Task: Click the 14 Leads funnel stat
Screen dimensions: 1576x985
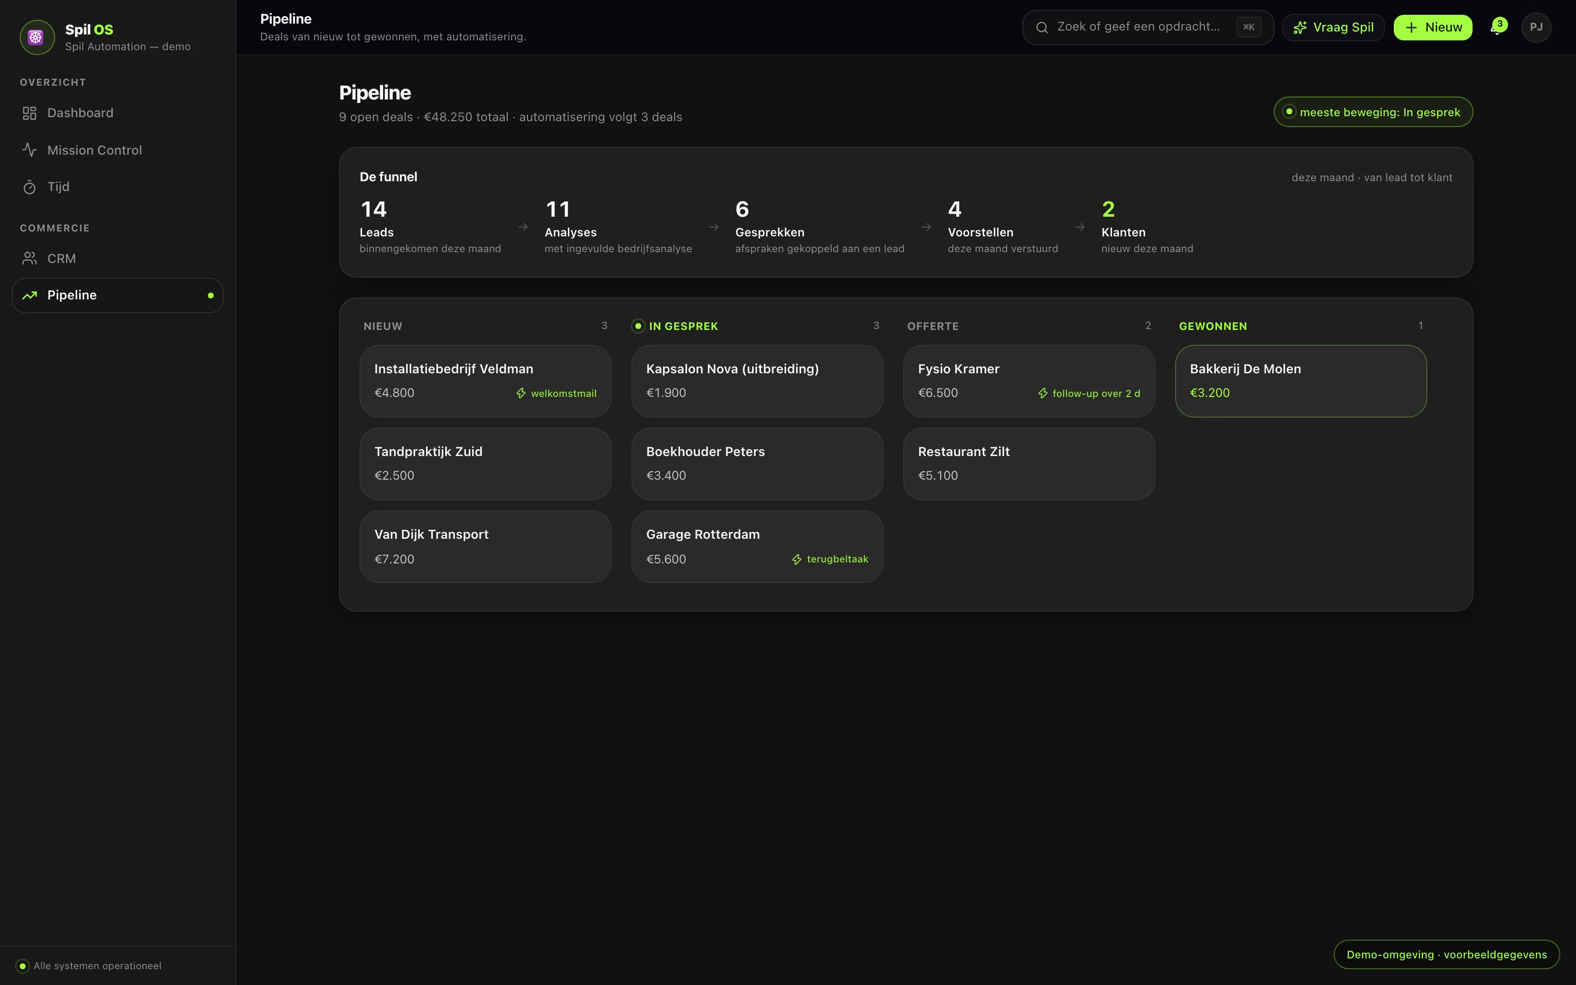Action: (430, 227)
